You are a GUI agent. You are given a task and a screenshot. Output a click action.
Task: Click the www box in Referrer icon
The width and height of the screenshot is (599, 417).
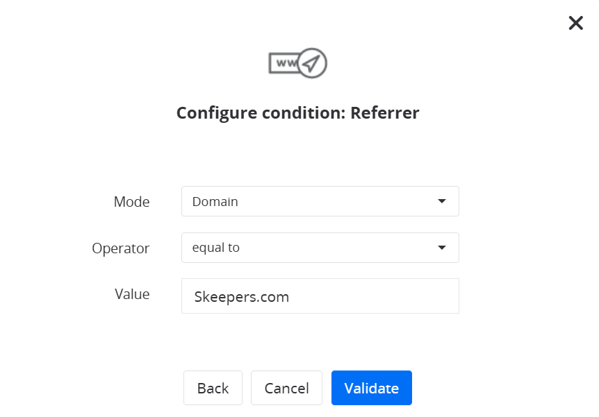pos(284,63)
